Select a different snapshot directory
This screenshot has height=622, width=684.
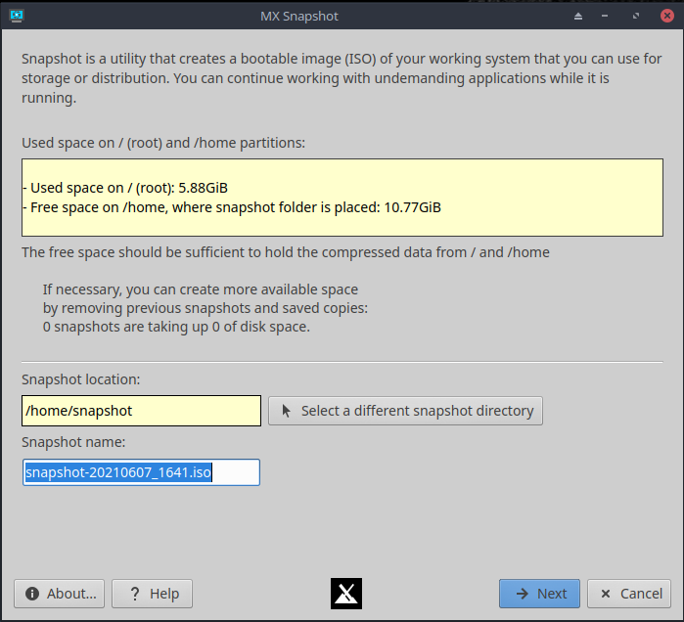coord(405,411)
